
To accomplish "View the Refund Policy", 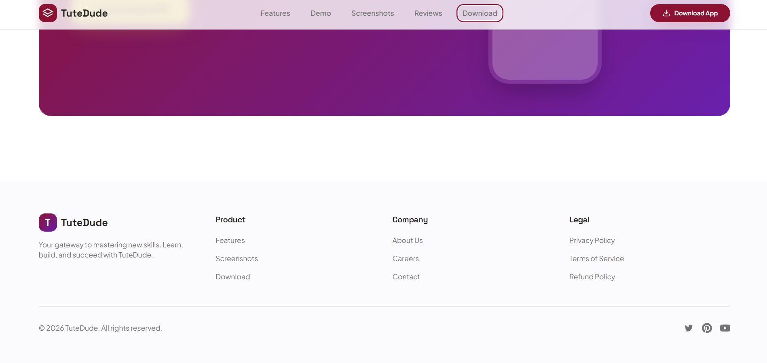I will 592,277.
